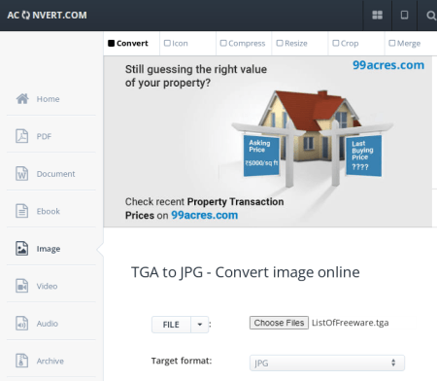The width and height of the screenshot is (437, 381).
Task: Click the Audio speaker icon in sidebar
Action: [21, 324]
